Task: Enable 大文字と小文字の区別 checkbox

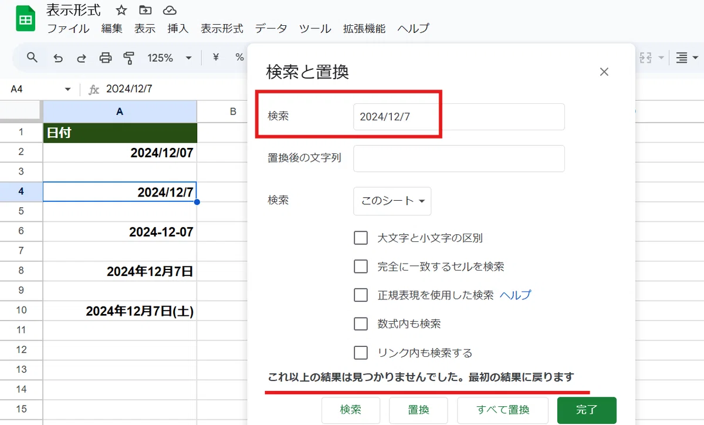Action: [361, 238]
